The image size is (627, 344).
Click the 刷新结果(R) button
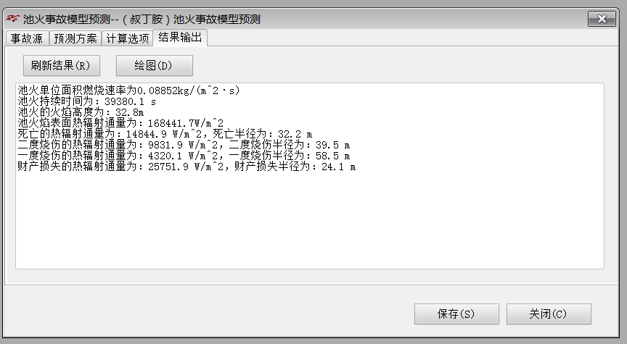point(61,65)
